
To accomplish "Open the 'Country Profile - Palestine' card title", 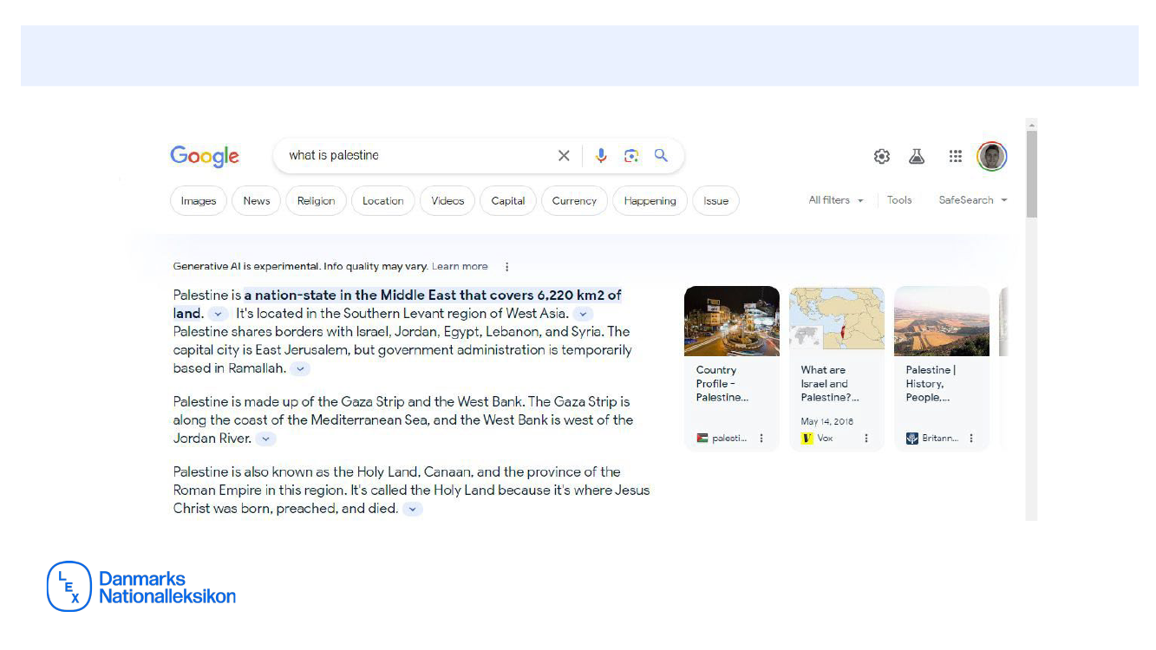I will [x=722, y=384].
